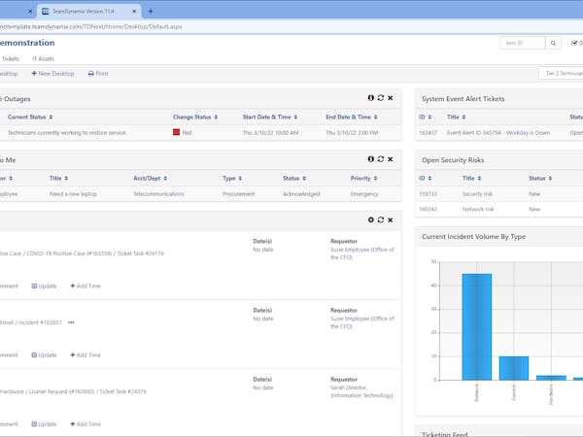Select the 'Emergency' priority cell
This screenshot has width=583, height=437.
tap(364, 194)
